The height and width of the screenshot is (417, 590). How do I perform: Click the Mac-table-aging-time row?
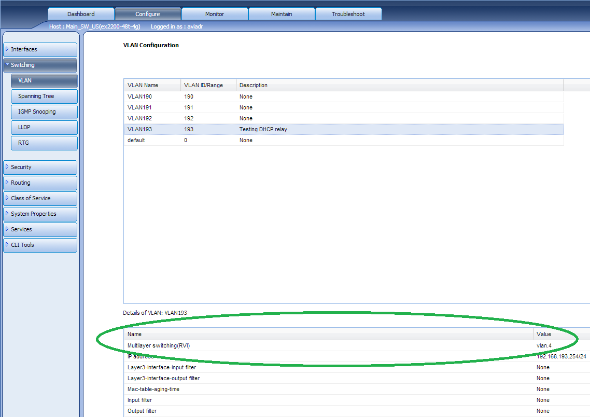tap(357, 389)
